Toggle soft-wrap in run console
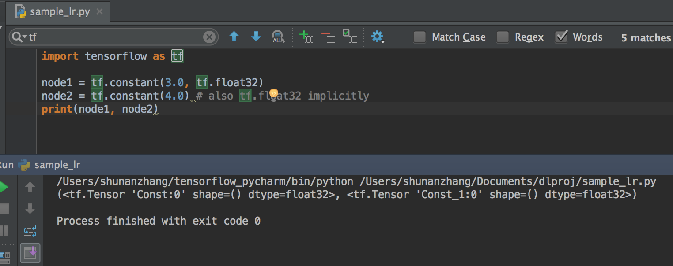 [30, 231]
